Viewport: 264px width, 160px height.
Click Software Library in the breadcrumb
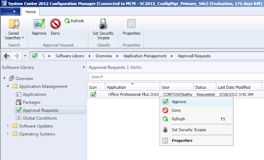pyautogui.click(x=70, y=56)
